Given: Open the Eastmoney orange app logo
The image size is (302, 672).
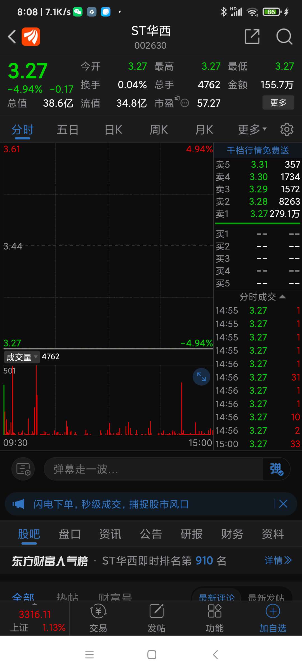Looking at the screenshot, I should click(31, 37).
